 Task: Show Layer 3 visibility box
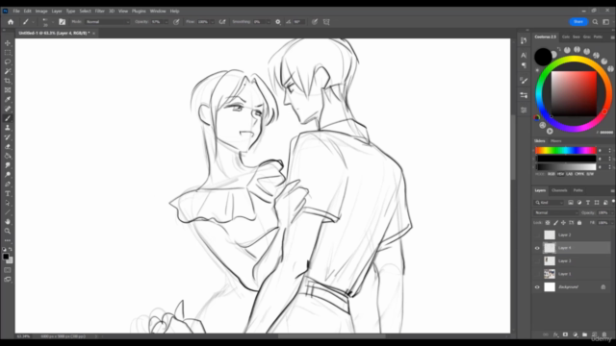tap(537, 260)
